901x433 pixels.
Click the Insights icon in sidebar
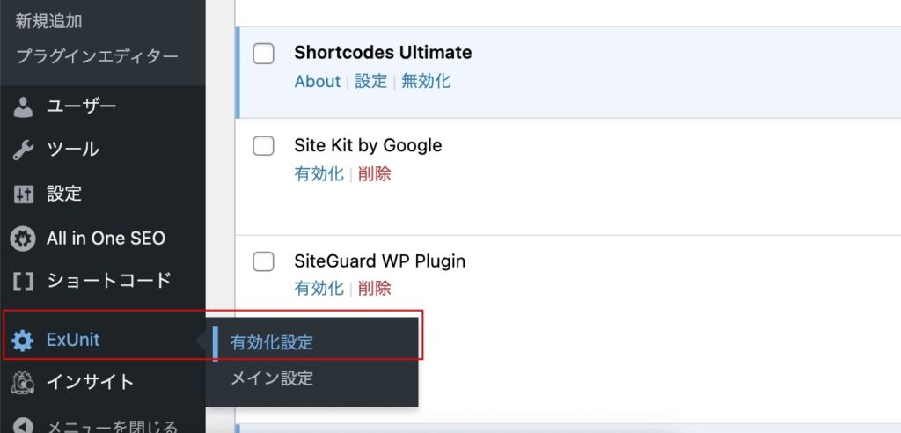tap(23, 382)
